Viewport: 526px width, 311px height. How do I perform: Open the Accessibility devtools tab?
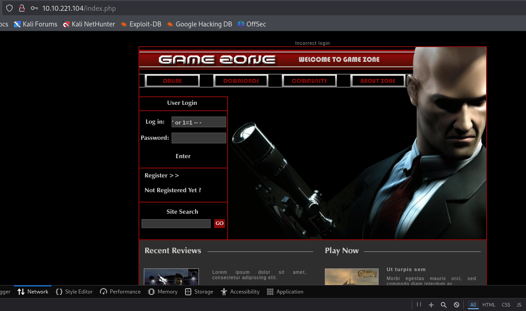(x=240, y=292)
